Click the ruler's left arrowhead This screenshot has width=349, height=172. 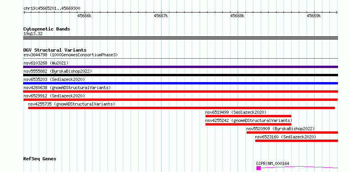point(24,13)
